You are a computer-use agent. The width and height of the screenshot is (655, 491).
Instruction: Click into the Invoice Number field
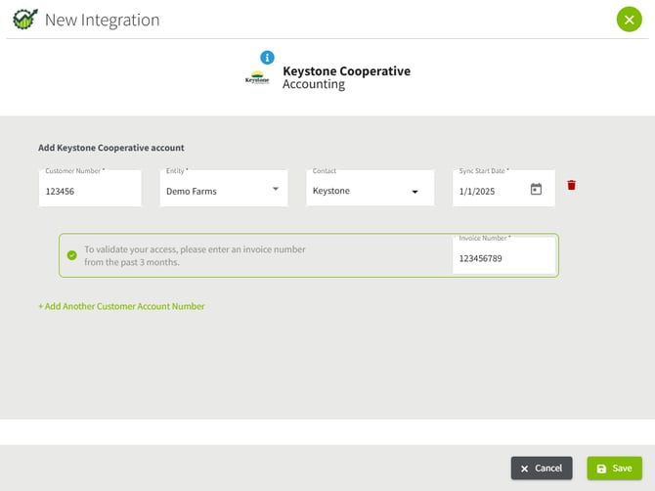coord(503,258)
